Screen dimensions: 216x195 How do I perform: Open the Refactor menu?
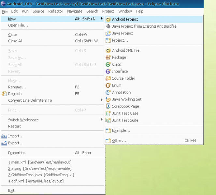(x=55, y=11)
